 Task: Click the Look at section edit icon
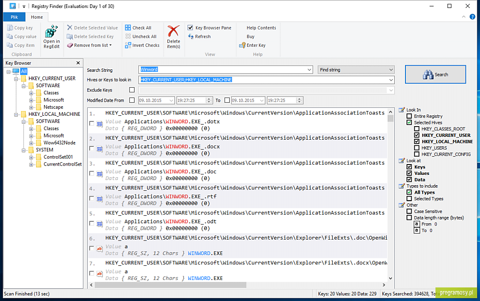402,160
